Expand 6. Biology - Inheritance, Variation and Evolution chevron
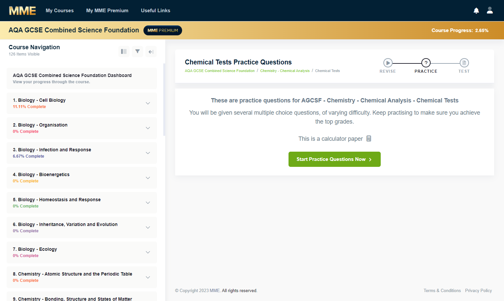The image size is (504, 301). [148, 227]
